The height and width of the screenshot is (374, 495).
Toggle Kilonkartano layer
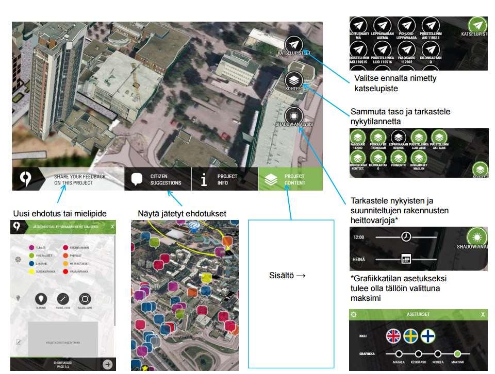[x=378, y=157]
